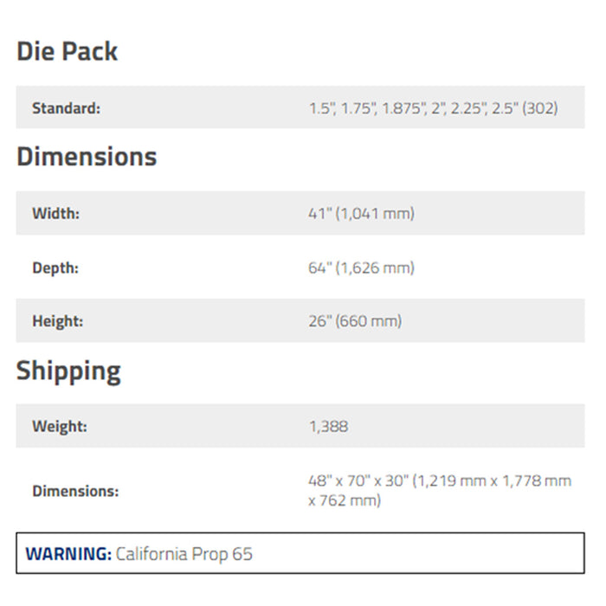
Task: Select the 41" (1,041 mm) width value
Action: coord(361,213)
